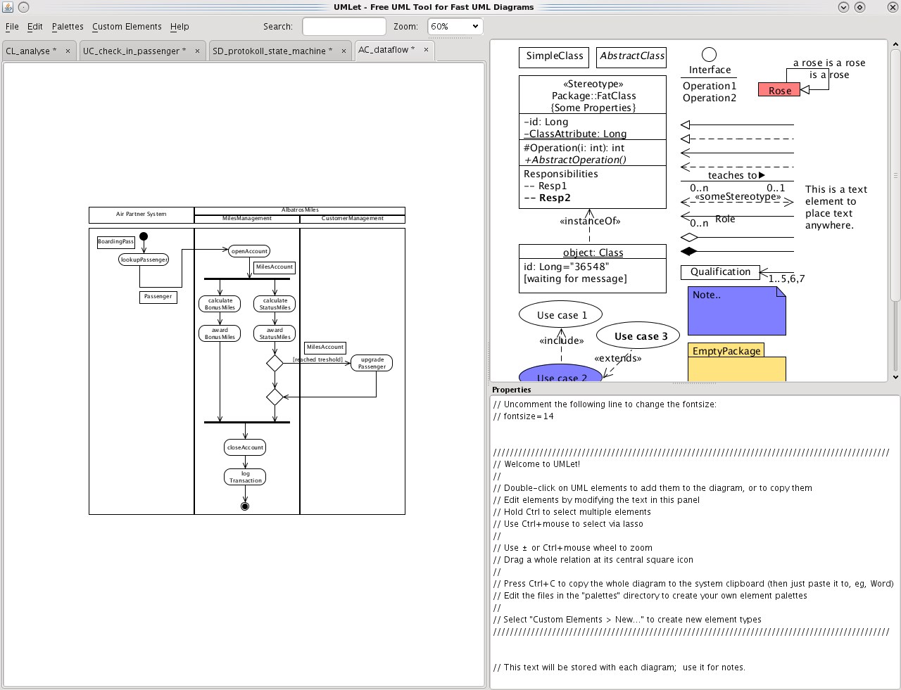
Task: Close the AC_dataflow tab
Action: coord(426,50)
